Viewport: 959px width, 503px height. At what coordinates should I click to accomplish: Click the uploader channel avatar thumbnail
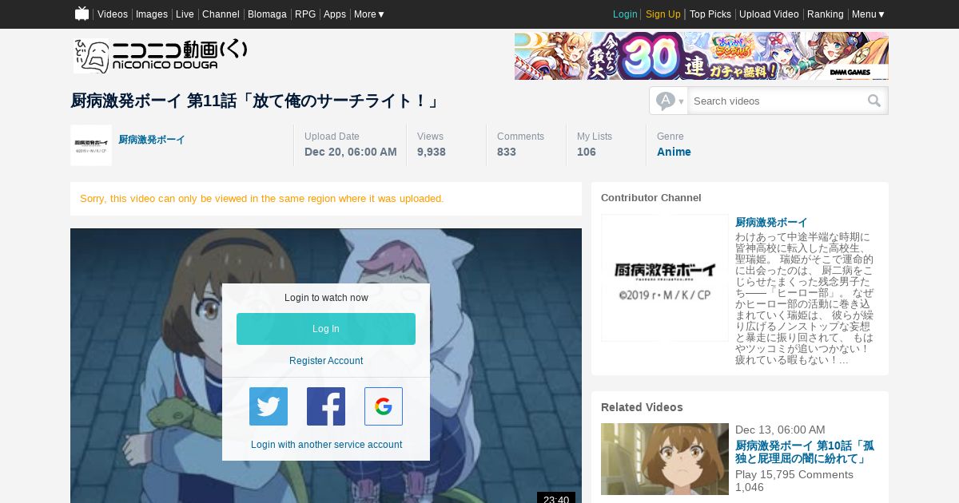pos(91,145)
